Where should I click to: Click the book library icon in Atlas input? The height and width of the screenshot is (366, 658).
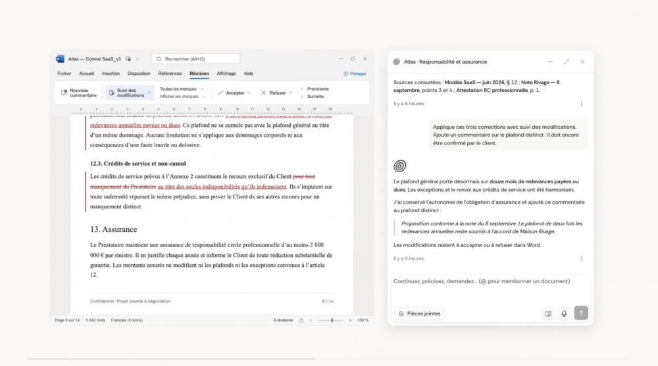pyautogui.click(x=548, y=313)
